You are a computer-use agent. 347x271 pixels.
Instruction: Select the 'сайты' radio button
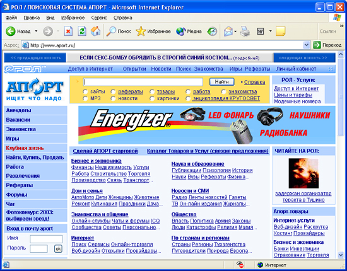[x=85, y=91]
